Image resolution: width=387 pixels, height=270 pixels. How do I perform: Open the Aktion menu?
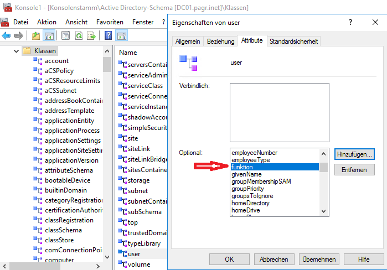(47, 22)
